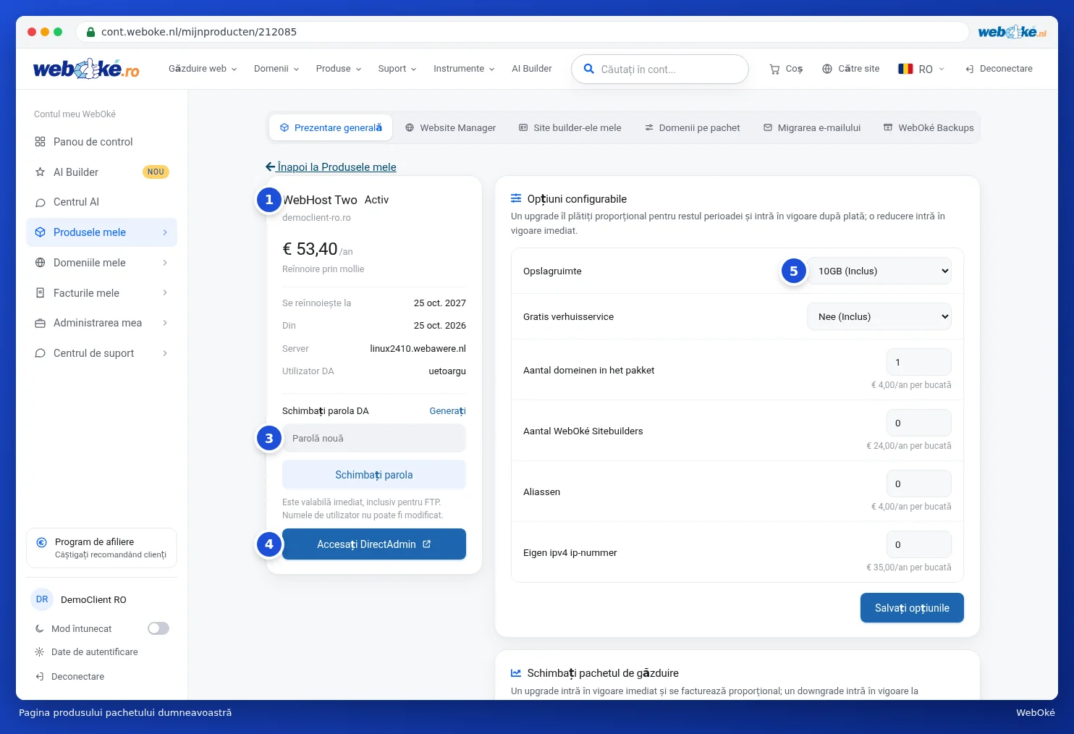The width and height of the screenshot is (1074, 734).
Task: Click the Panou de control grid icon
Action: pyautogui.click(x=41, y=142)
